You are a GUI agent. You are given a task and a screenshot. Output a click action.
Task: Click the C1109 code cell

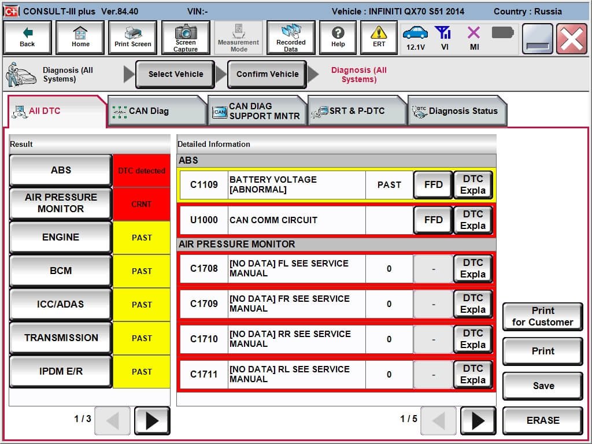tap(204, 184)
